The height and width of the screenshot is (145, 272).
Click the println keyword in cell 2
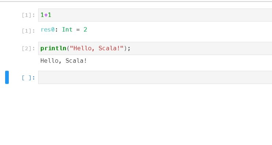(54, 48)
